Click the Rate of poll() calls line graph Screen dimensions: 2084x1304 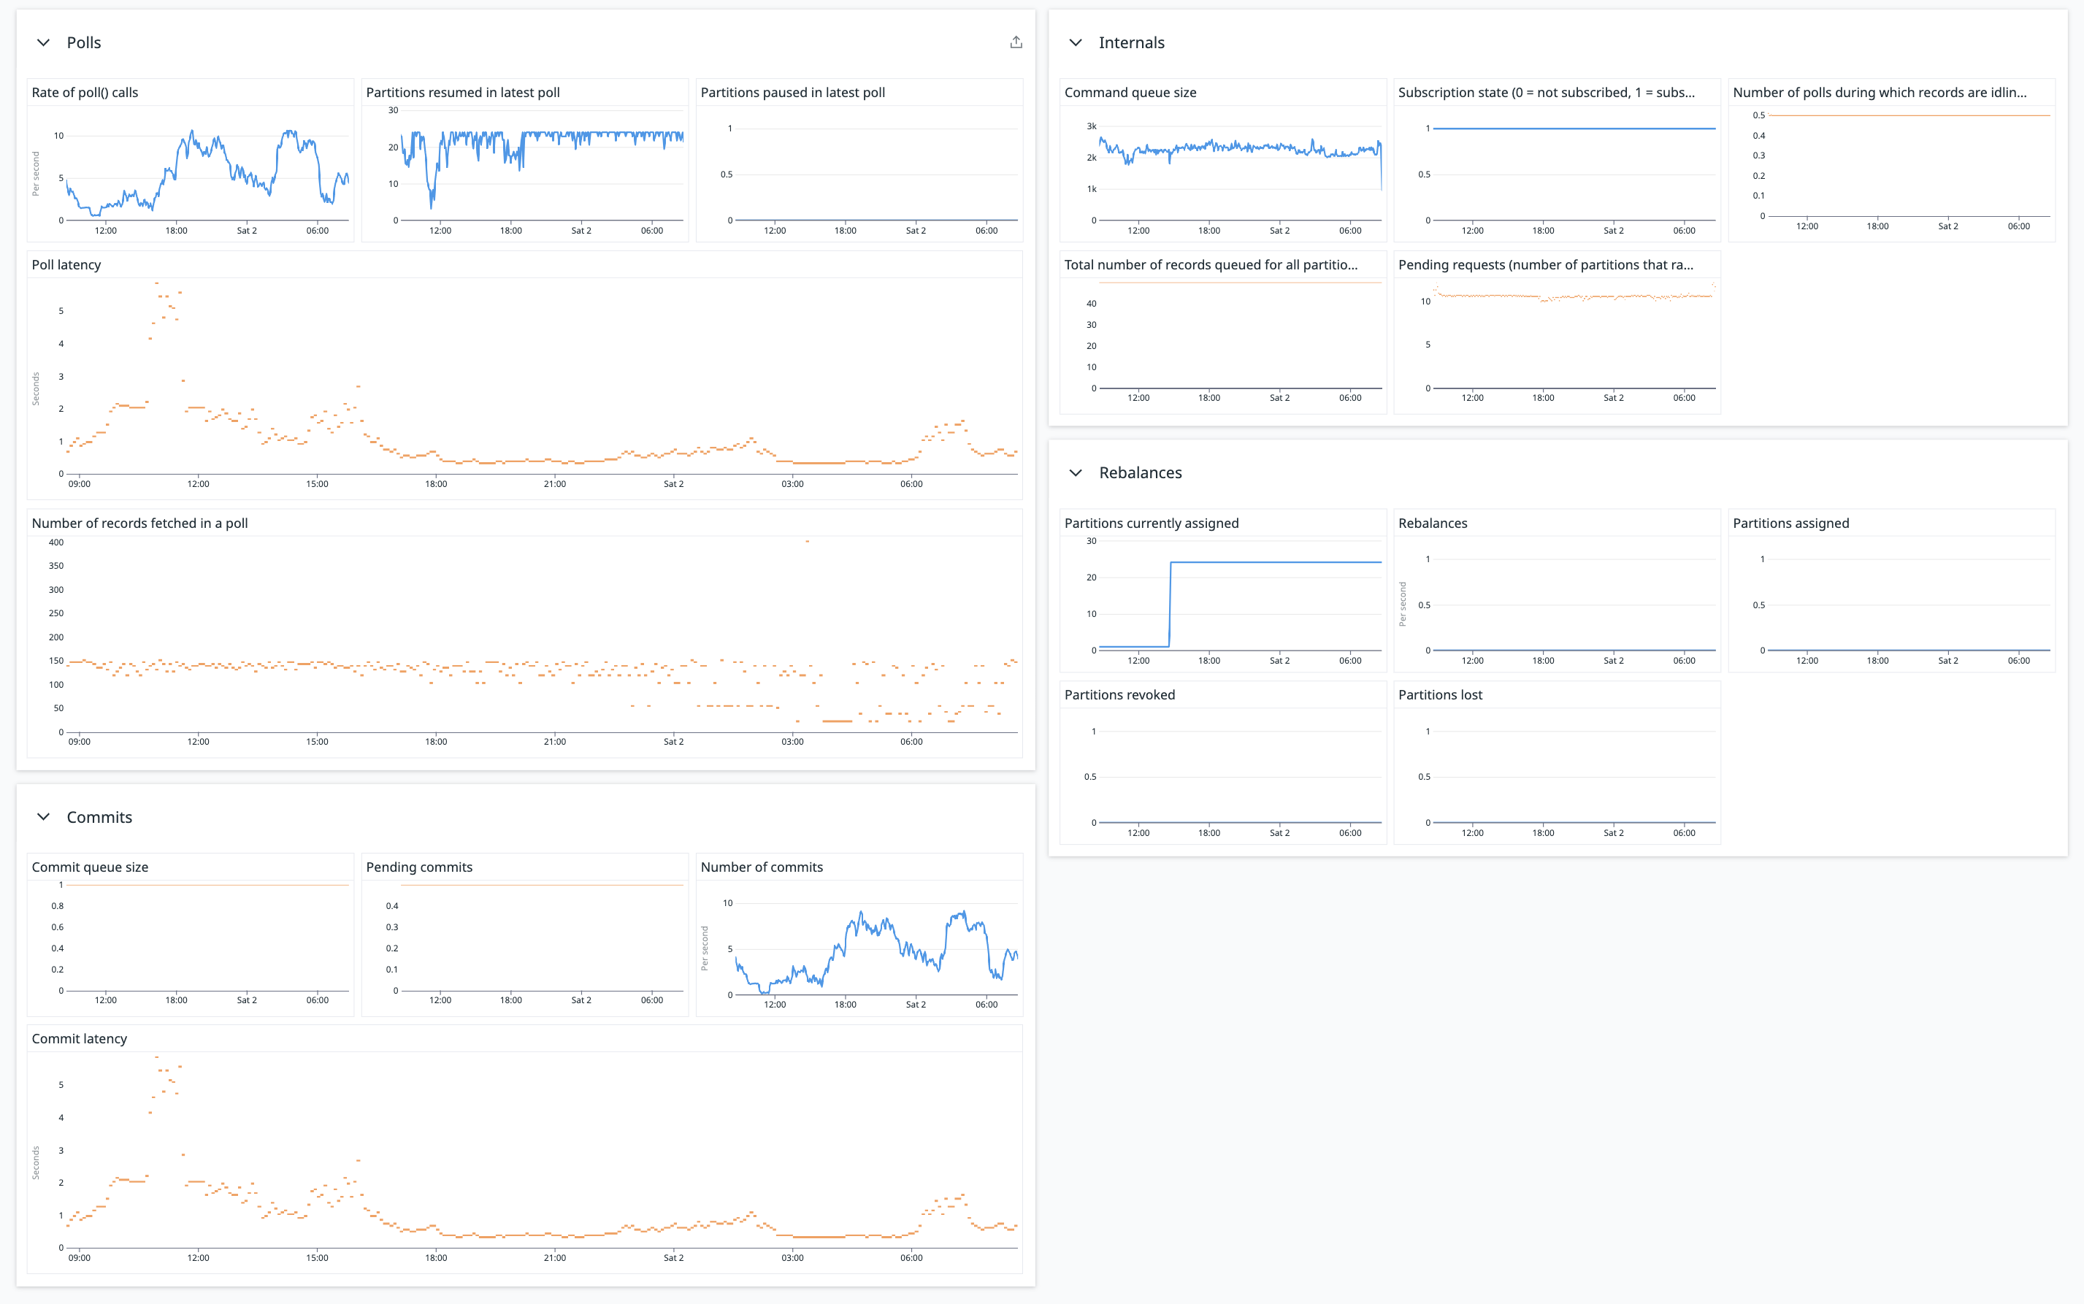click(208, 172)
